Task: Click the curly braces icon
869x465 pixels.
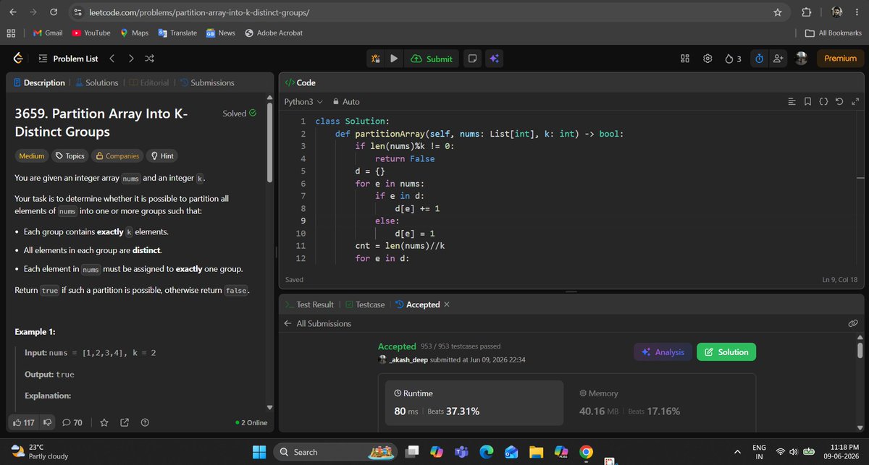Action: click(823, 102)
